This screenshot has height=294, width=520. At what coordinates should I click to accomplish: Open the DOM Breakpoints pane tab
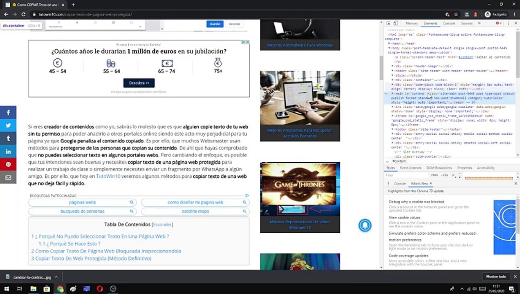click(x=439, y=168)
